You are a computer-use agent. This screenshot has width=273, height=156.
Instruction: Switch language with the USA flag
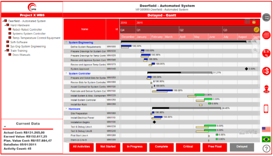[266, 129]
